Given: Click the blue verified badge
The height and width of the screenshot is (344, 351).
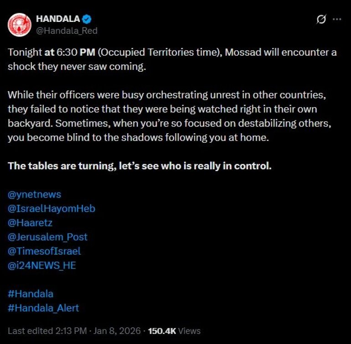Looking at the screenshot, I should [x=88, y=19].
